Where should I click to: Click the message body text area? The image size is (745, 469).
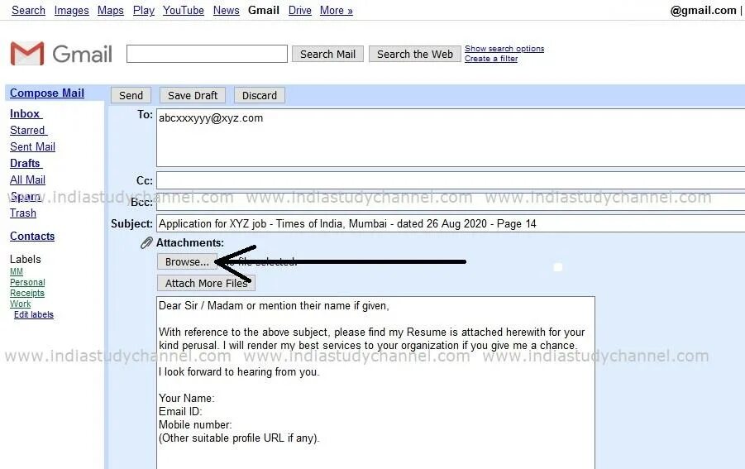pos(375,382)
